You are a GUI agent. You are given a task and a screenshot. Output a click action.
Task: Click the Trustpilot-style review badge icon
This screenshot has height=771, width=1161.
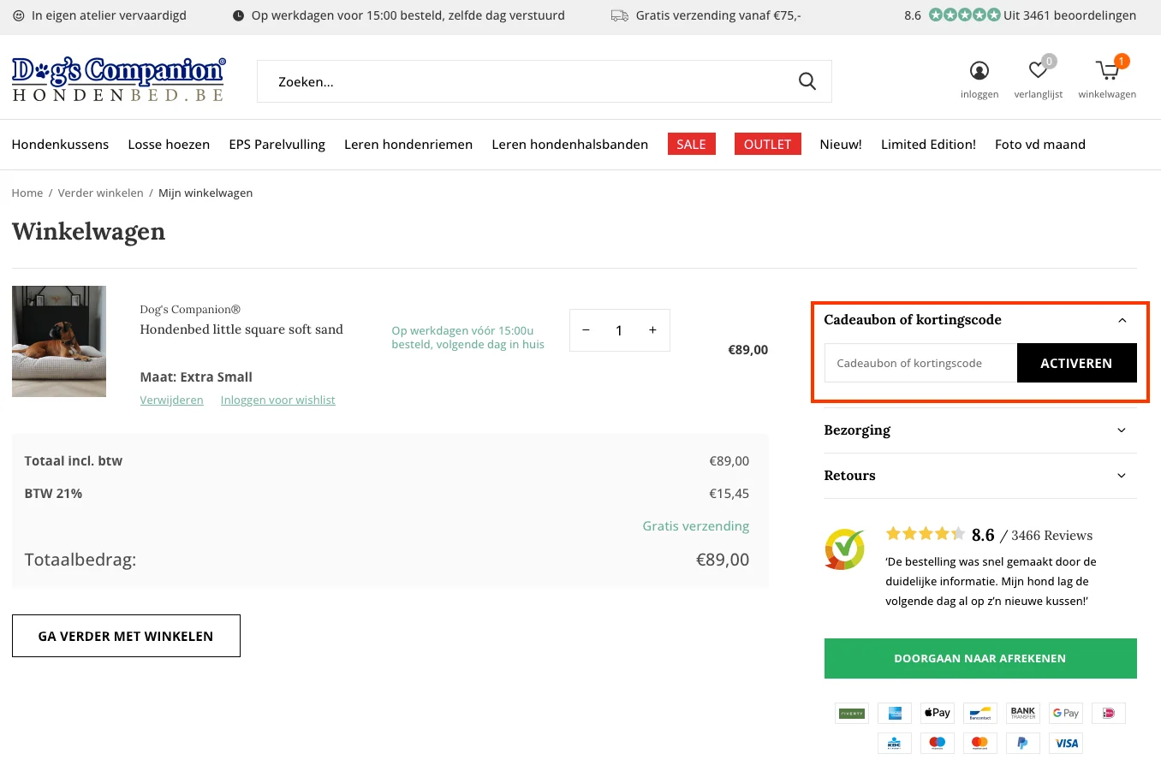point(844,549)
